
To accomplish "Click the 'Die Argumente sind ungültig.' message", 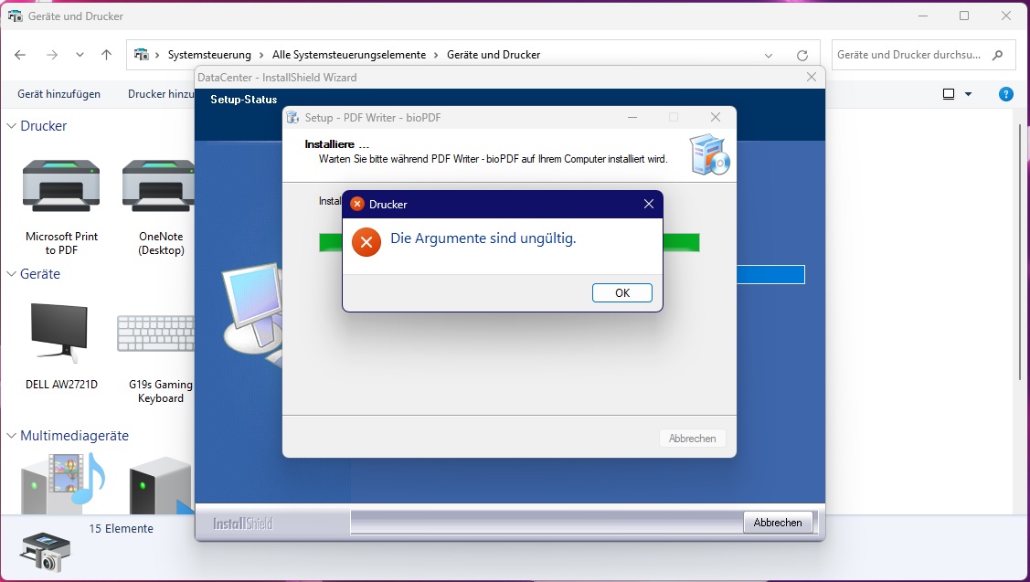I will pos(483,238).
